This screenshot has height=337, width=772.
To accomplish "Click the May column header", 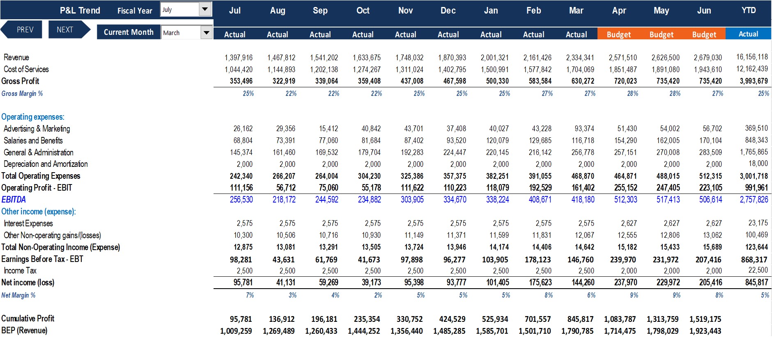I will [662, 11].
